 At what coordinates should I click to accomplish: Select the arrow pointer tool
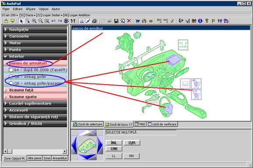click(x=21, y=21)
